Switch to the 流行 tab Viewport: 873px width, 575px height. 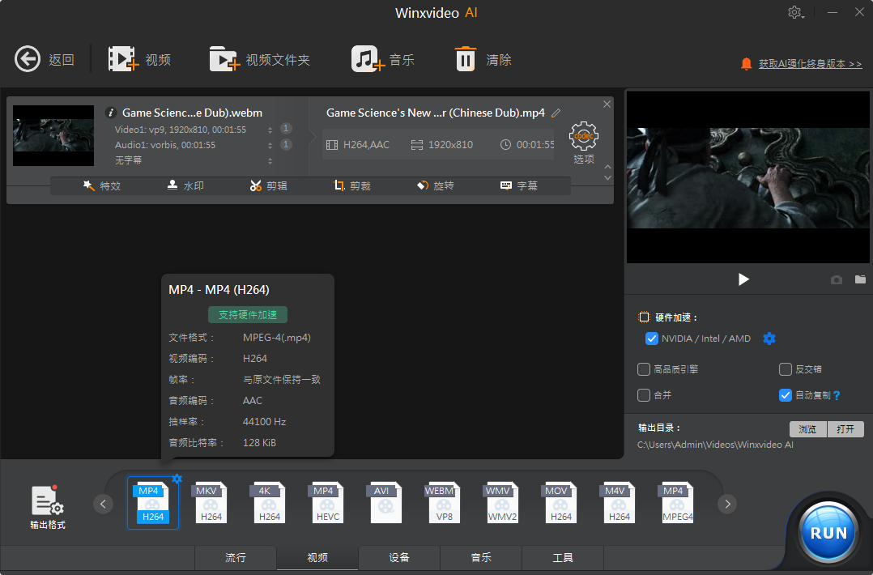coord(236,558)
